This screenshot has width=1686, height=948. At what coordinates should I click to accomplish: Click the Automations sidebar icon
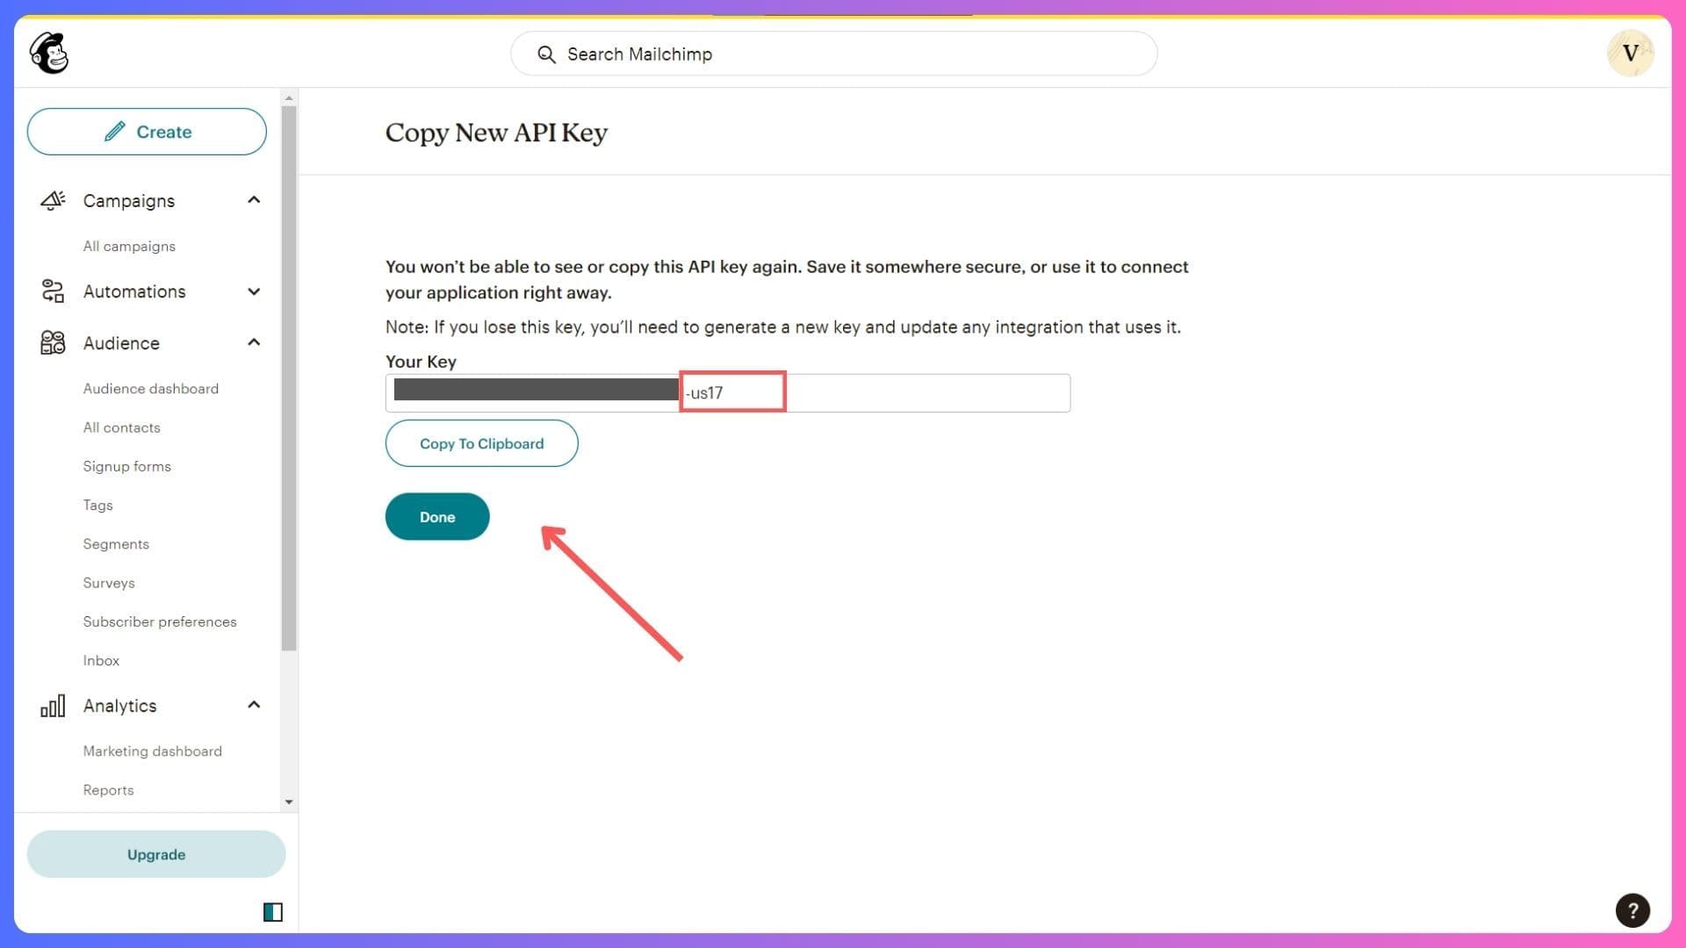pyautogui.click(x=51, y=291)
